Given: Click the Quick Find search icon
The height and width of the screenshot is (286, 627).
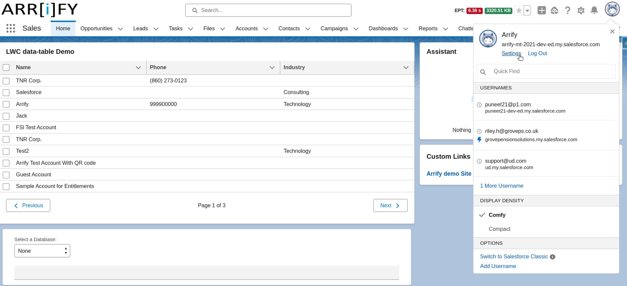Looking at the screenshot, I should (x=483, y=72).
